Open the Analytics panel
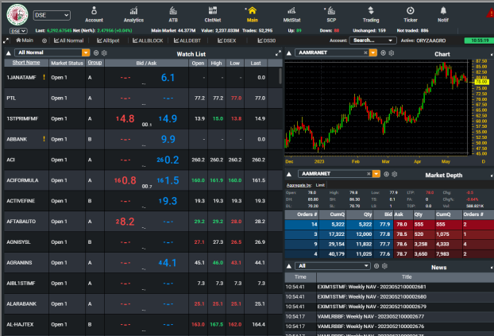 pyautogui.click(x=133, y=13)
